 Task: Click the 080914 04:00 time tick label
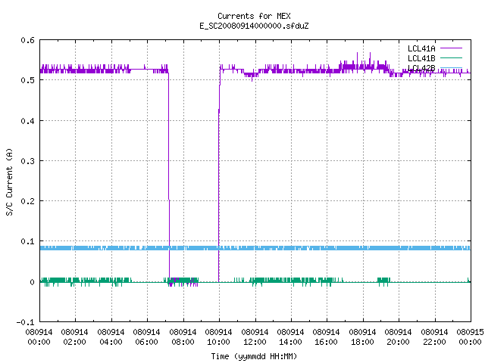pyautogui.click(x=111, y=337)
